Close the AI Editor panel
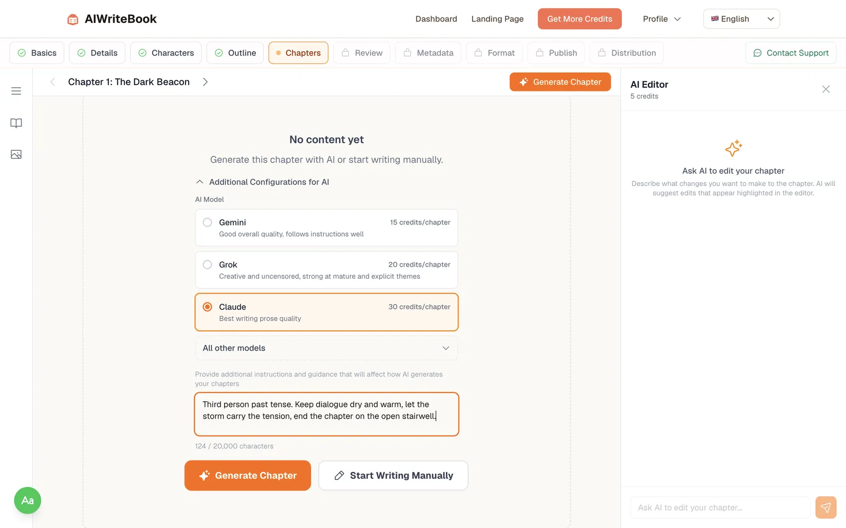The width and height of the screenshot is (846, 528). coord(826,89)
